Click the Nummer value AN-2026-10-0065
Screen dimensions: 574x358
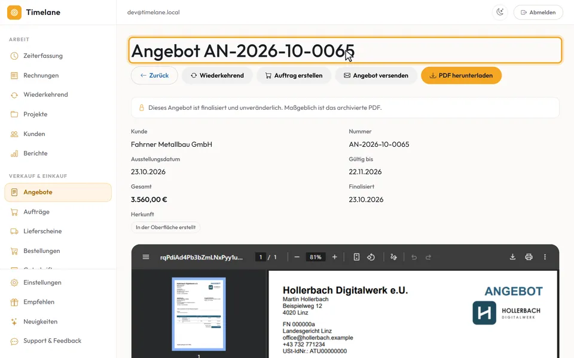coord(379,144)
